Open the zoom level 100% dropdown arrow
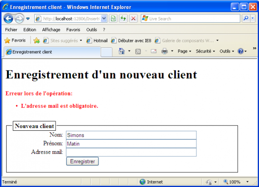Image resolution: width=259 pixels, height=187 pixels. (x=247, y=182)
